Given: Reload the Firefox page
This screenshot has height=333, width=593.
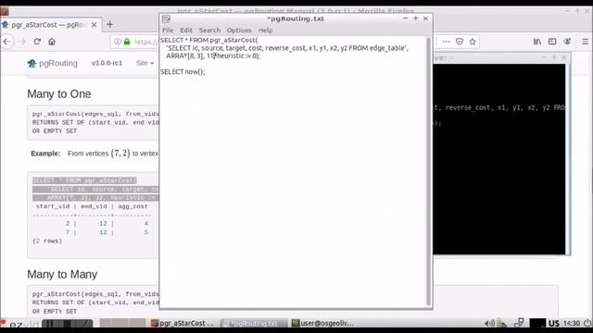Looking at the screenshot, I should (x=37, y=42).
